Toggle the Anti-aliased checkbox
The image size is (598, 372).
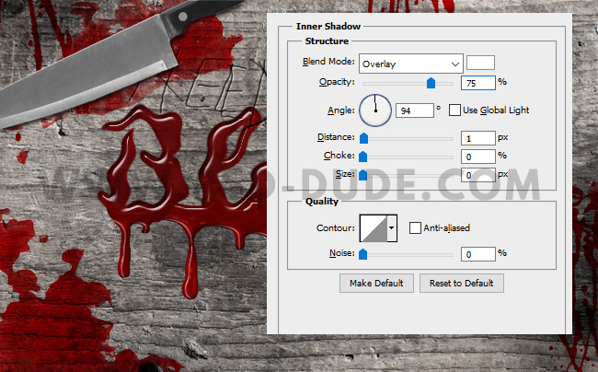415,227
